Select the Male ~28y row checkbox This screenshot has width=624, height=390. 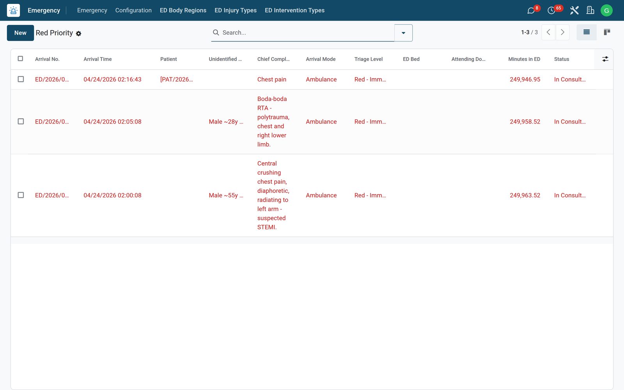pyautogui.click(x=21, y=121)
